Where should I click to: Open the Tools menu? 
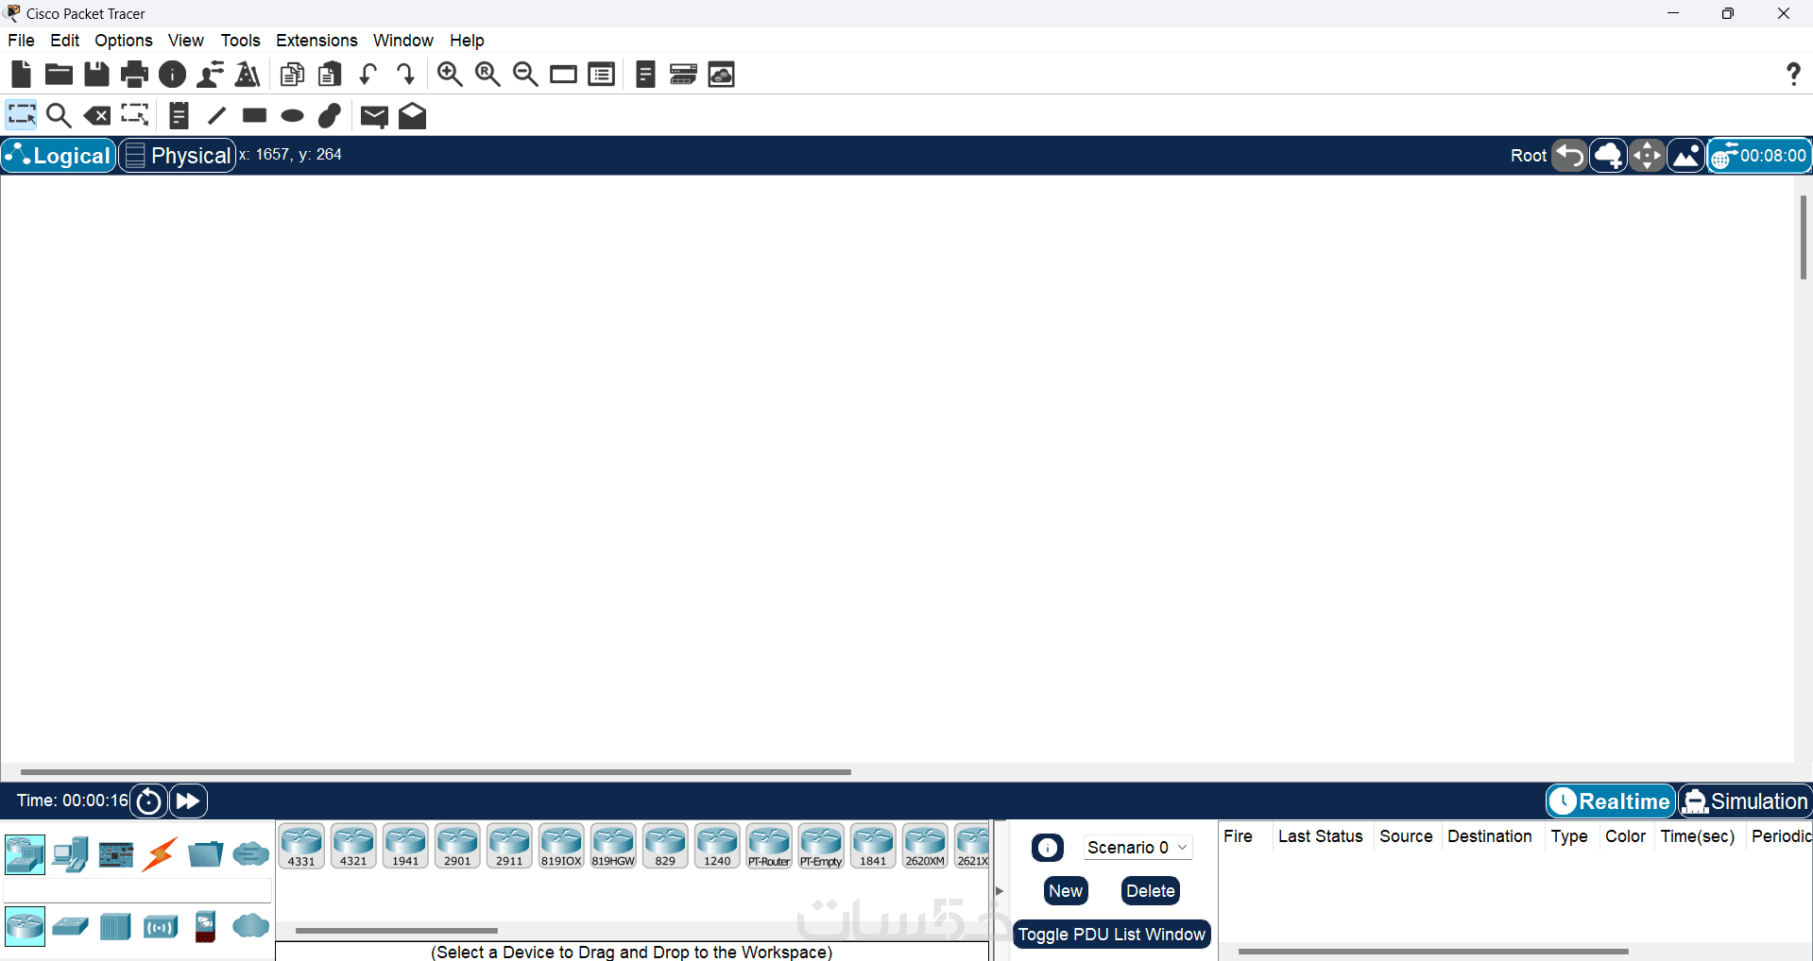click(240, 41)
